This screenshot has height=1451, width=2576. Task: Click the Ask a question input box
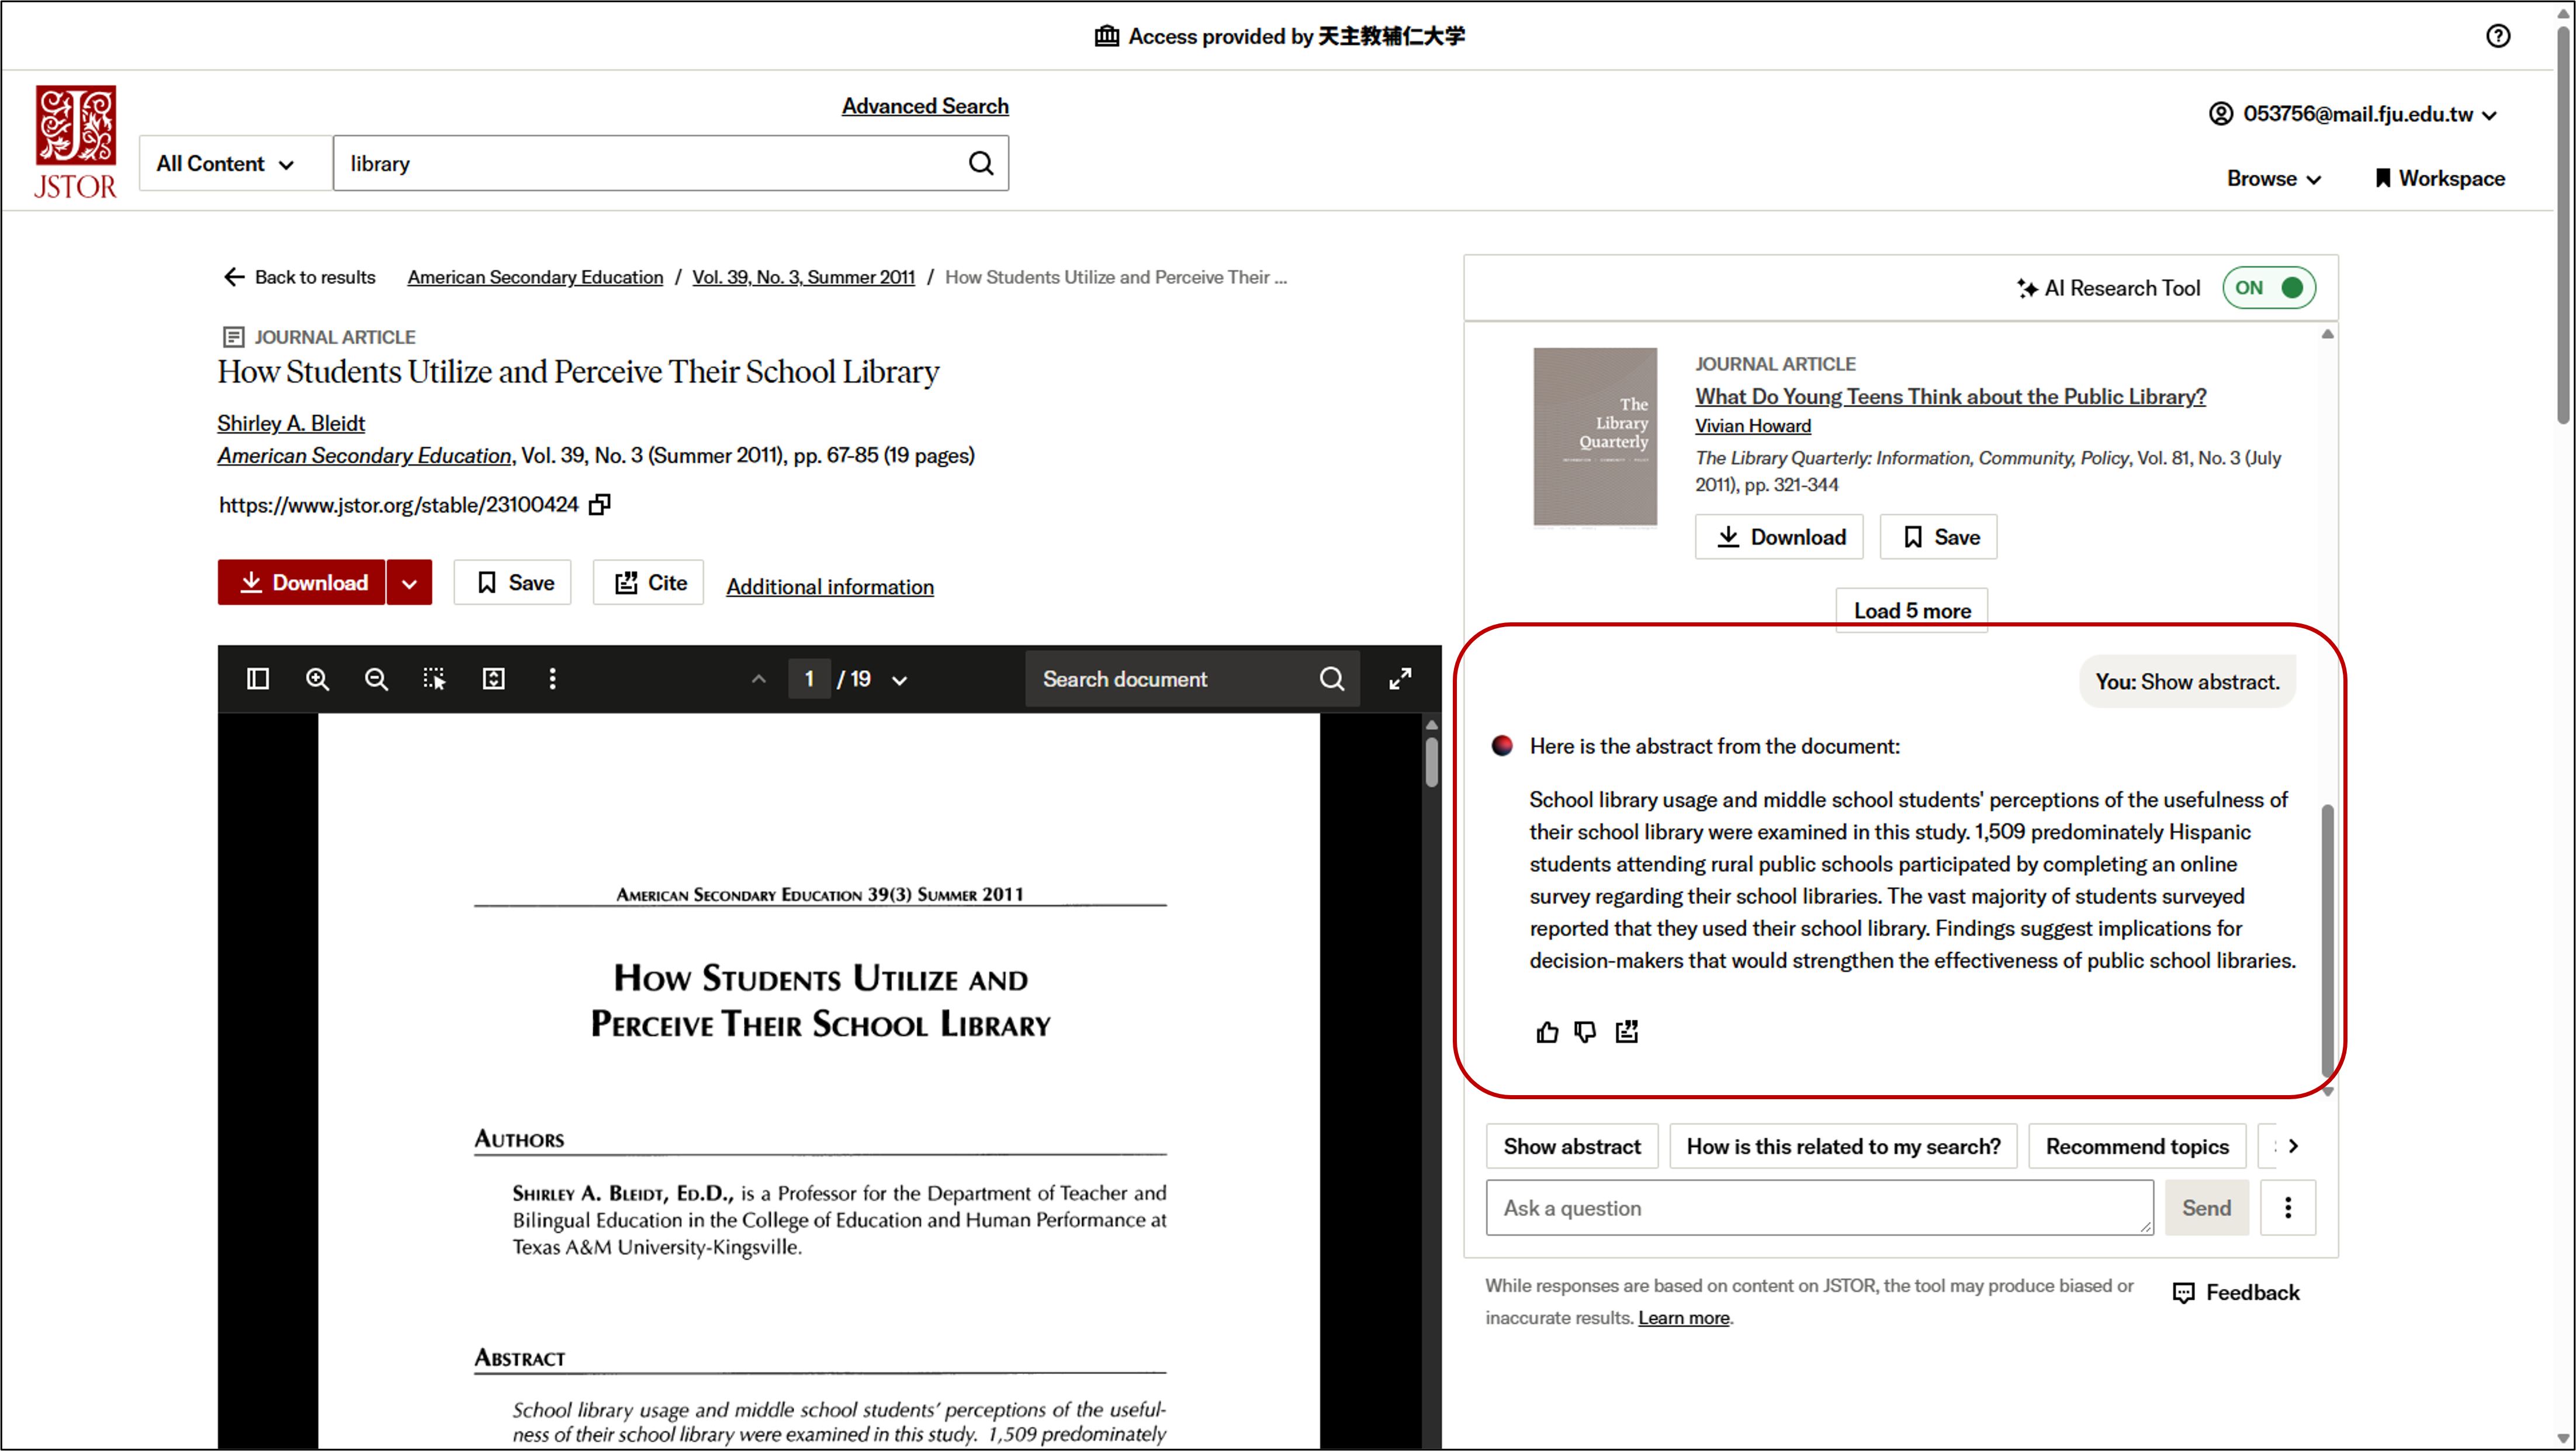tap(1819, 1208)
